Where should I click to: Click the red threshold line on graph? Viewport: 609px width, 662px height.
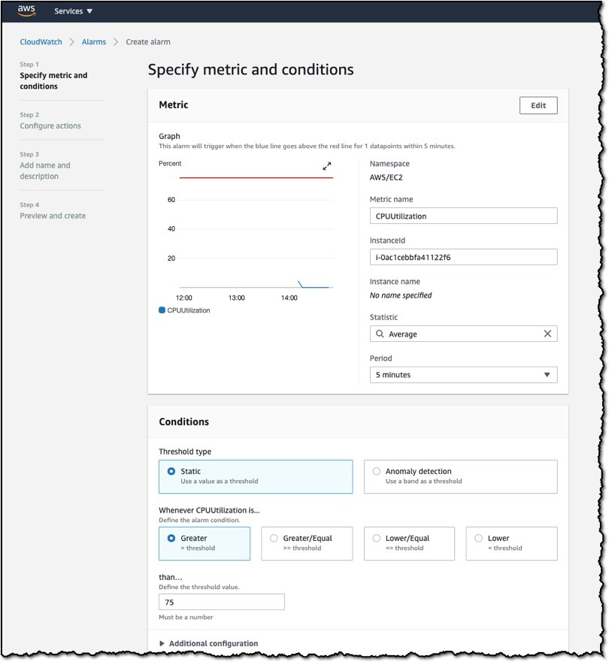click(x=256, y=178)
